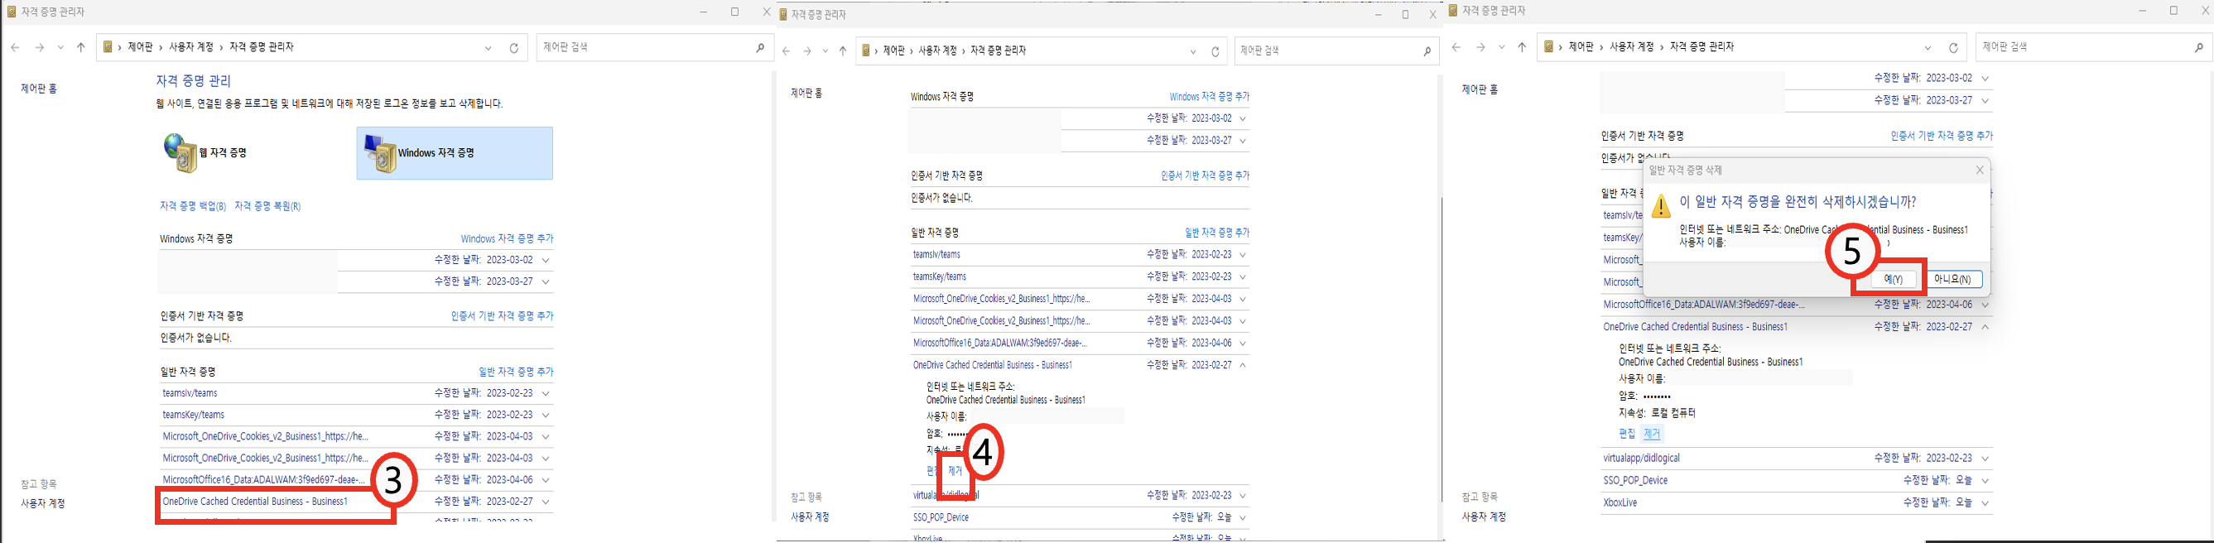Expand the SSO_POP_Device chevron in the right window
2214x543 pixels.
(1985, 481)
